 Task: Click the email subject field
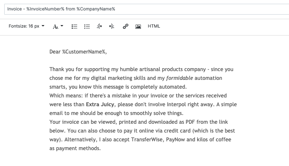point(146,9)
